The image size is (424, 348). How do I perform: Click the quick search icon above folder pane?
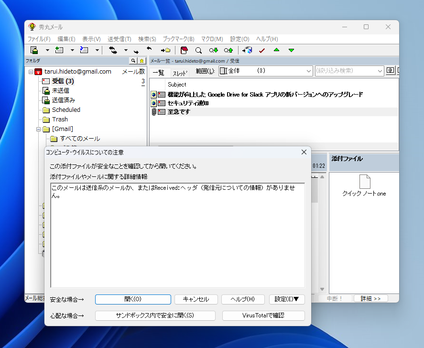pyautogui.click(x=134, y=61)
